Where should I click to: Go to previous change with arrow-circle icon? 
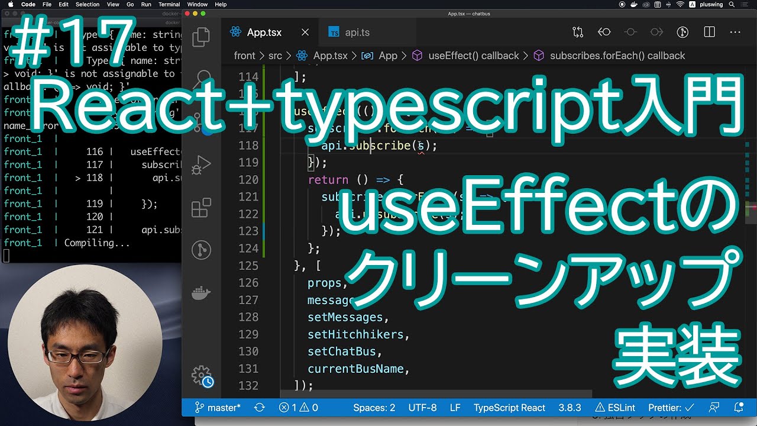pyautogui.click(x=604, y=32)
